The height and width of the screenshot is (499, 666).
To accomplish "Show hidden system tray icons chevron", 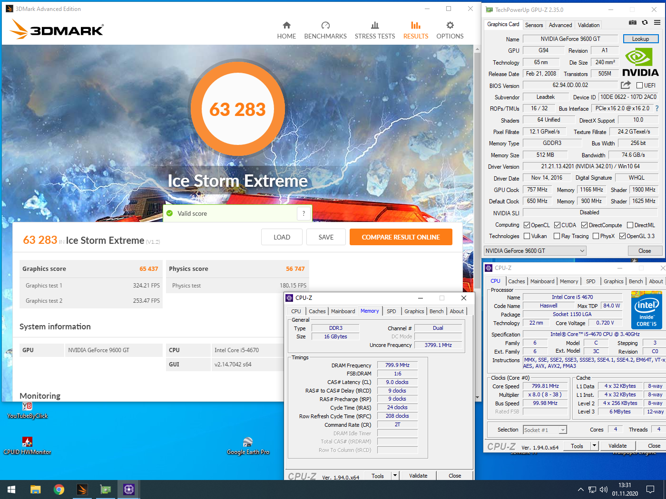I will (580, 489).
